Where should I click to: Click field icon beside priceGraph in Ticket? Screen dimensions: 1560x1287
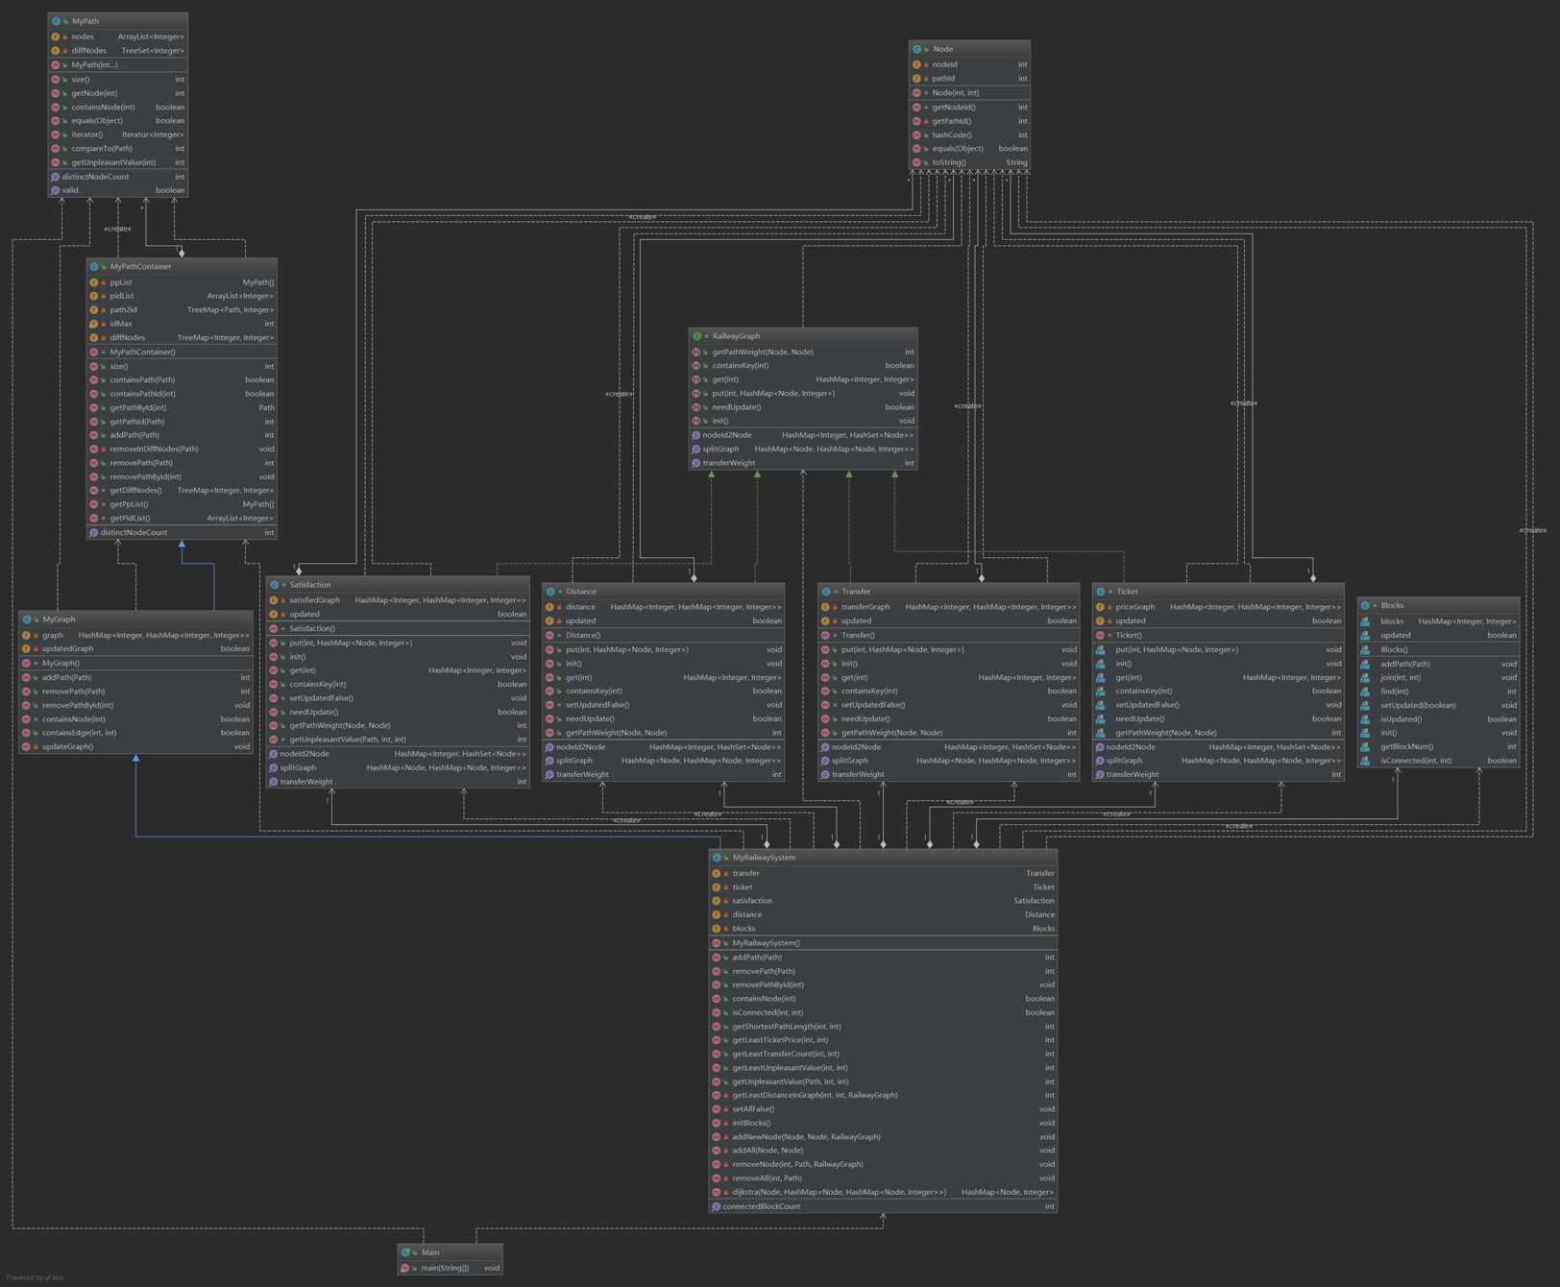pyautogui.click(x=1100, y=607)
